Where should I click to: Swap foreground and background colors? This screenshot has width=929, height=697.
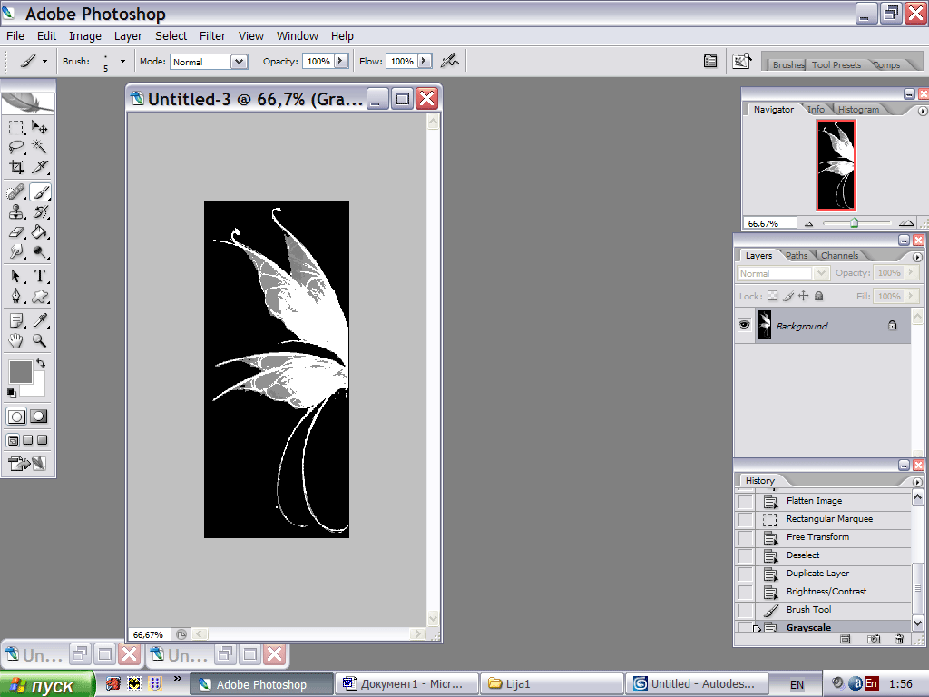point(41,363)
